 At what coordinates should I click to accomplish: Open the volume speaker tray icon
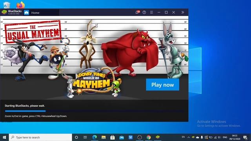pos(220,137)
